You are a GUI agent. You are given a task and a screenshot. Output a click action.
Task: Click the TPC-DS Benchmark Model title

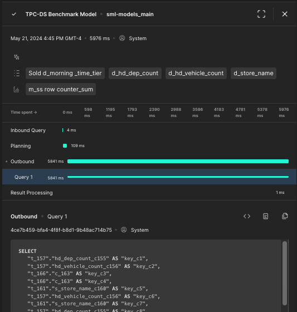pyautogui.click(x=61, y=14)
